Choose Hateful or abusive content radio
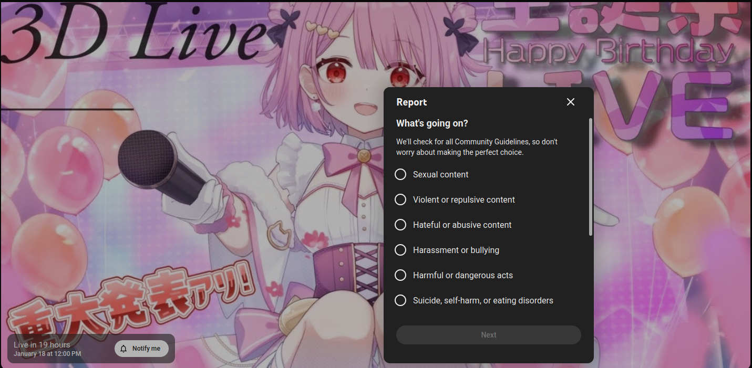The image size is (752, 368). (400, 225)
